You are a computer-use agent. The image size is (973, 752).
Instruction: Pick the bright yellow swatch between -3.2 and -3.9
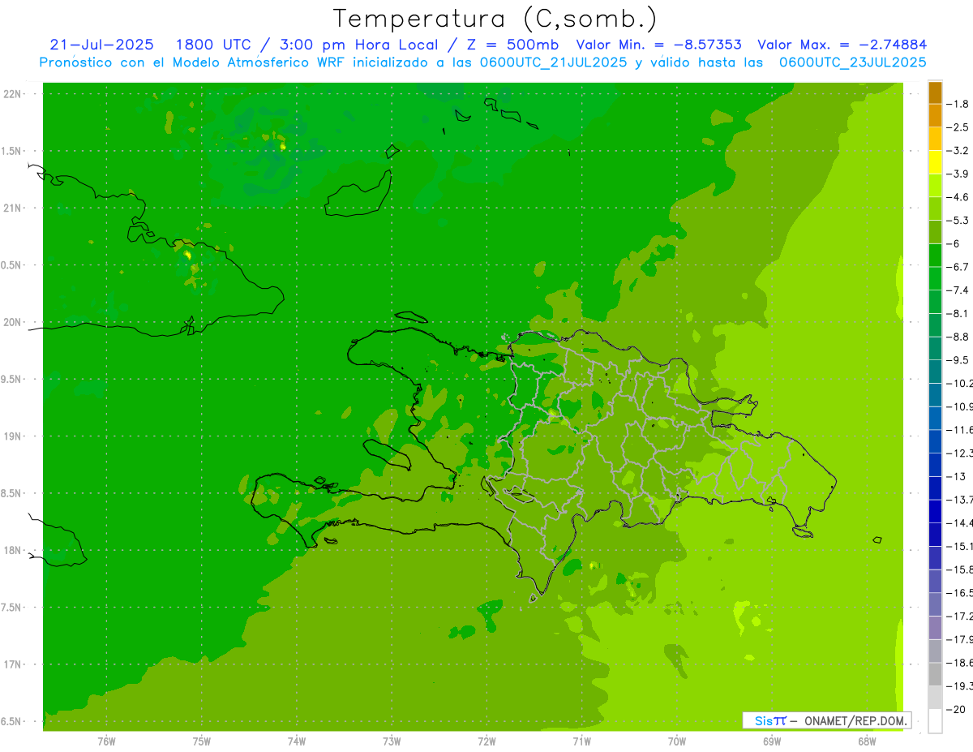[x=935, y=162]
